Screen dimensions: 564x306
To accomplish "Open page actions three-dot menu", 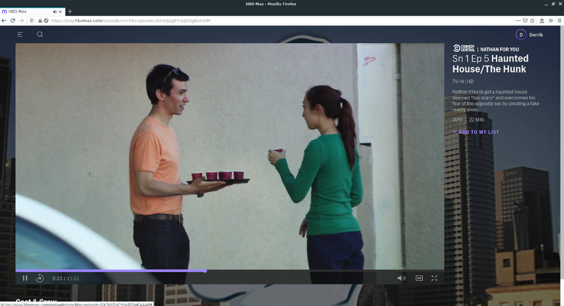I will pyautogui.click(x=518, y=21).
